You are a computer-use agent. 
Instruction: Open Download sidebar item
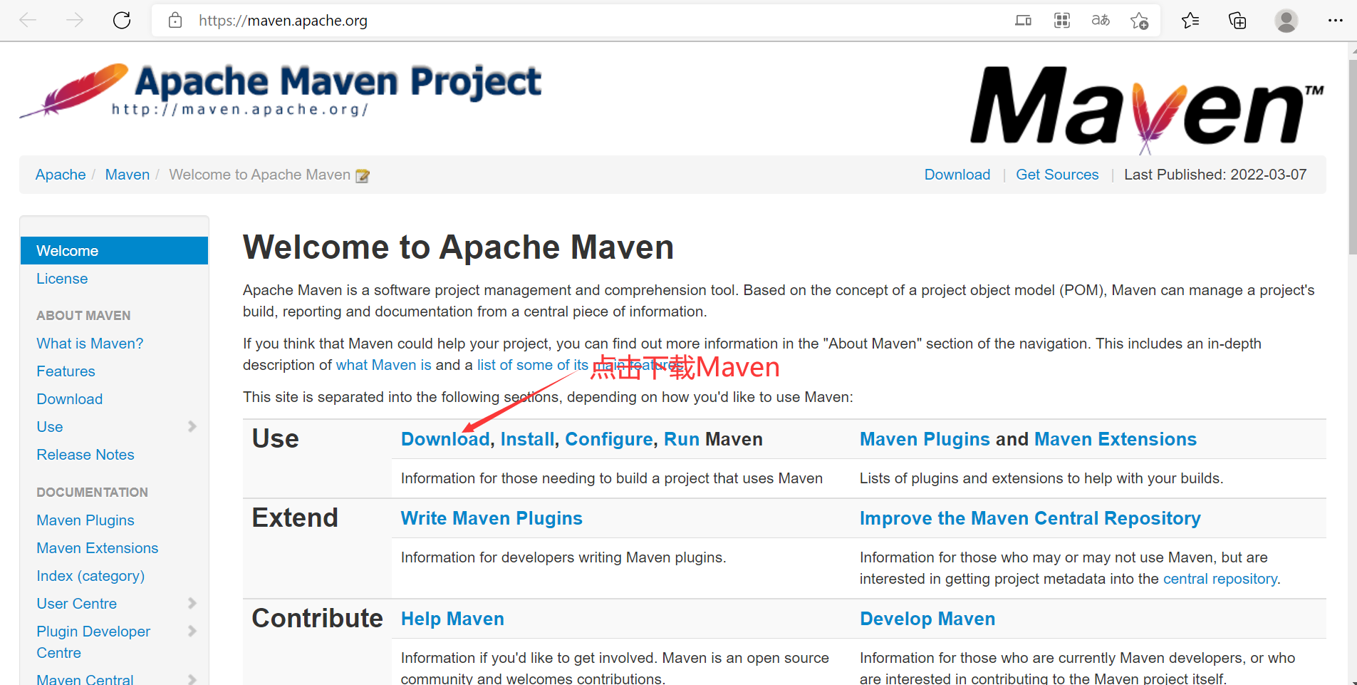(70, 399)
